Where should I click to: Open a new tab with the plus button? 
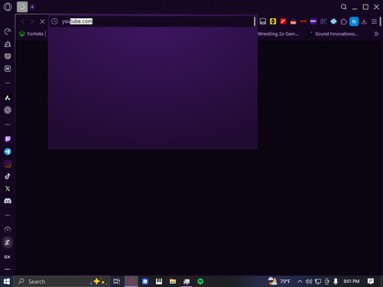(x=32, y=7)
